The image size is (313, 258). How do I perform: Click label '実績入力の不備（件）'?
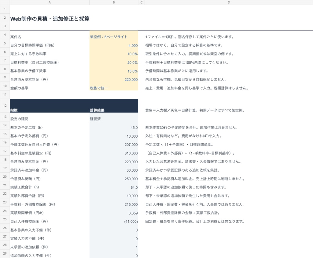tap(27, 238)
